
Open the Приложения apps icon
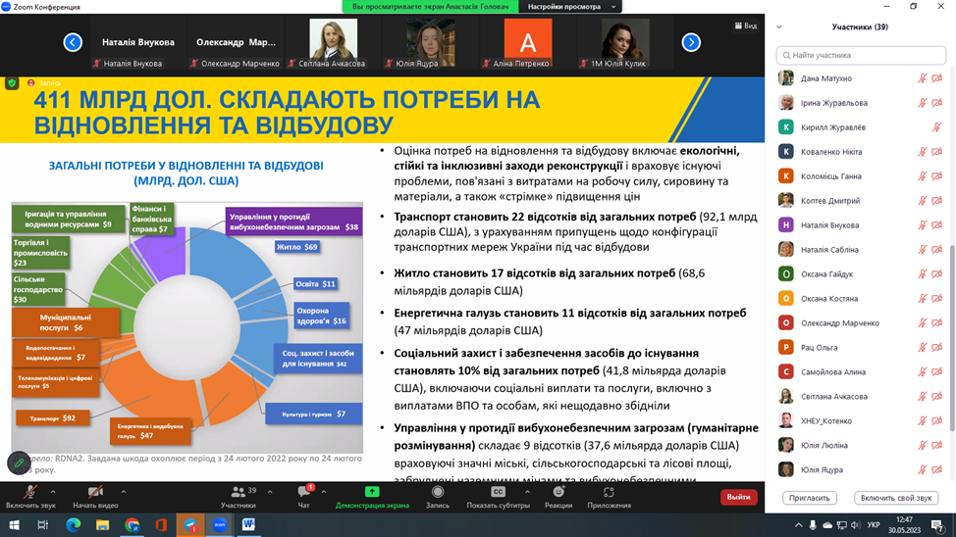(x=609, y=494)
